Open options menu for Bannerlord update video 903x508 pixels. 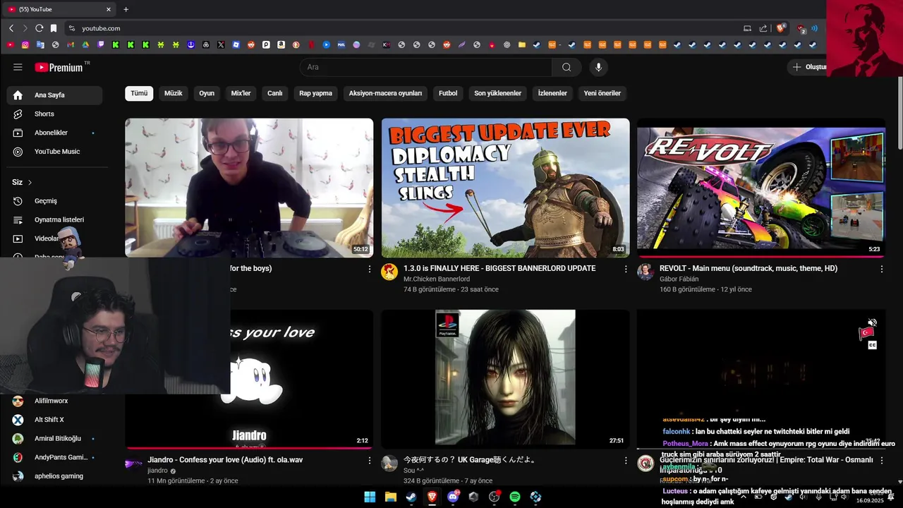tap(625, 269)
